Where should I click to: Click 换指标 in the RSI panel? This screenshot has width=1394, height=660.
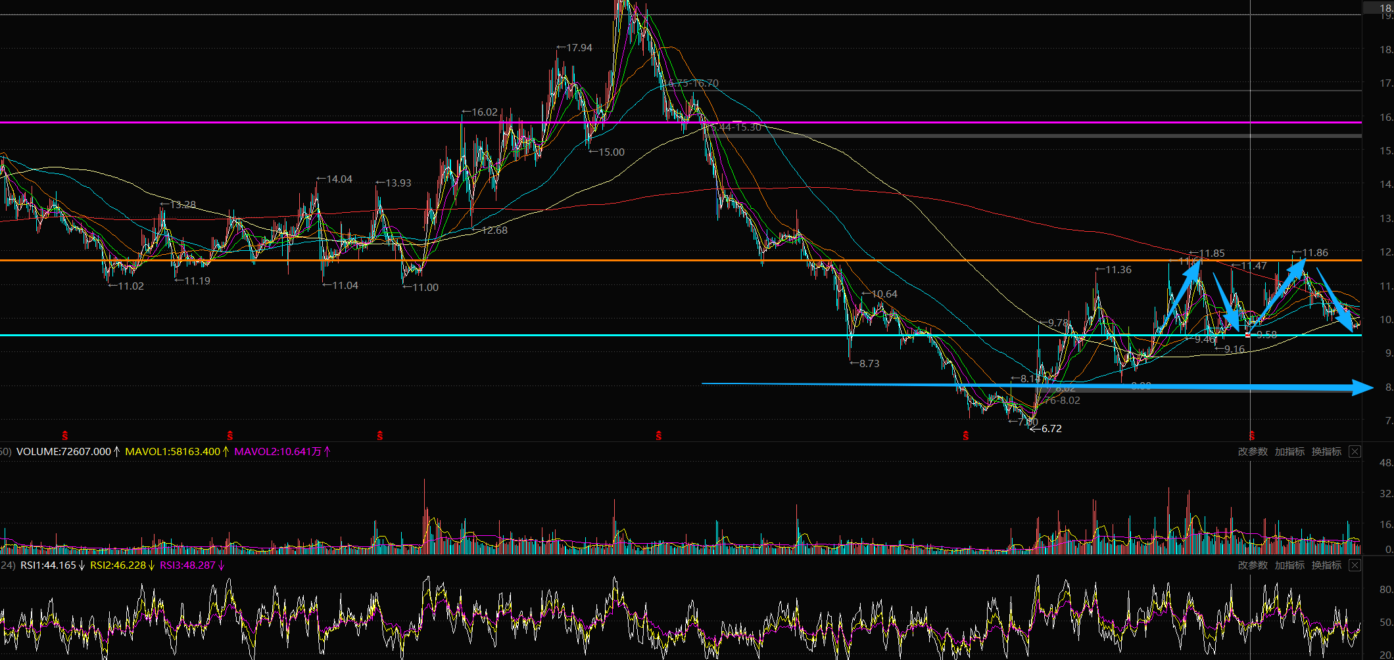coord(1326,565)
